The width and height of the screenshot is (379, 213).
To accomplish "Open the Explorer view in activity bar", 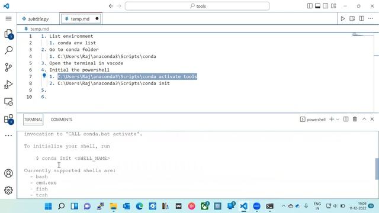I will 8,34.
